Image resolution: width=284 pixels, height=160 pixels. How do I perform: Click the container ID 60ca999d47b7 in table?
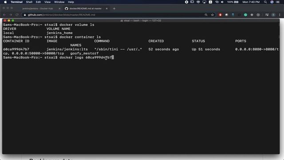16,49
